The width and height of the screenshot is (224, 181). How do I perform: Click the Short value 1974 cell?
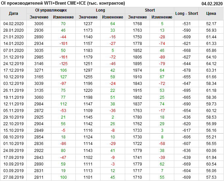coord(137,70)
